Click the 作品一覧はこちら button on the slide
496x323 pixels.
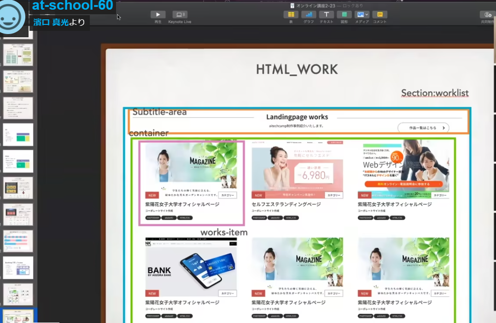coord(423,128)
